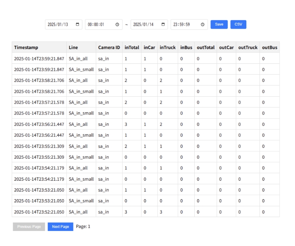Screen dimensions: 295x246
Task: Open the start time clock picker icon
Action: point(117,25)
